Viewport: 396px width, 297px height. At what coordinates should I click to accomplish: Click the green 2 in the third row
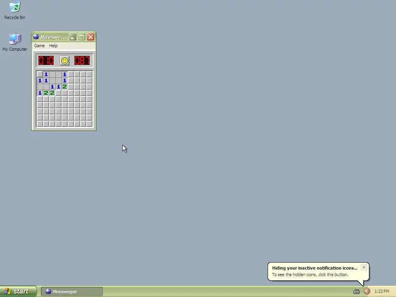tap(65, 87)
